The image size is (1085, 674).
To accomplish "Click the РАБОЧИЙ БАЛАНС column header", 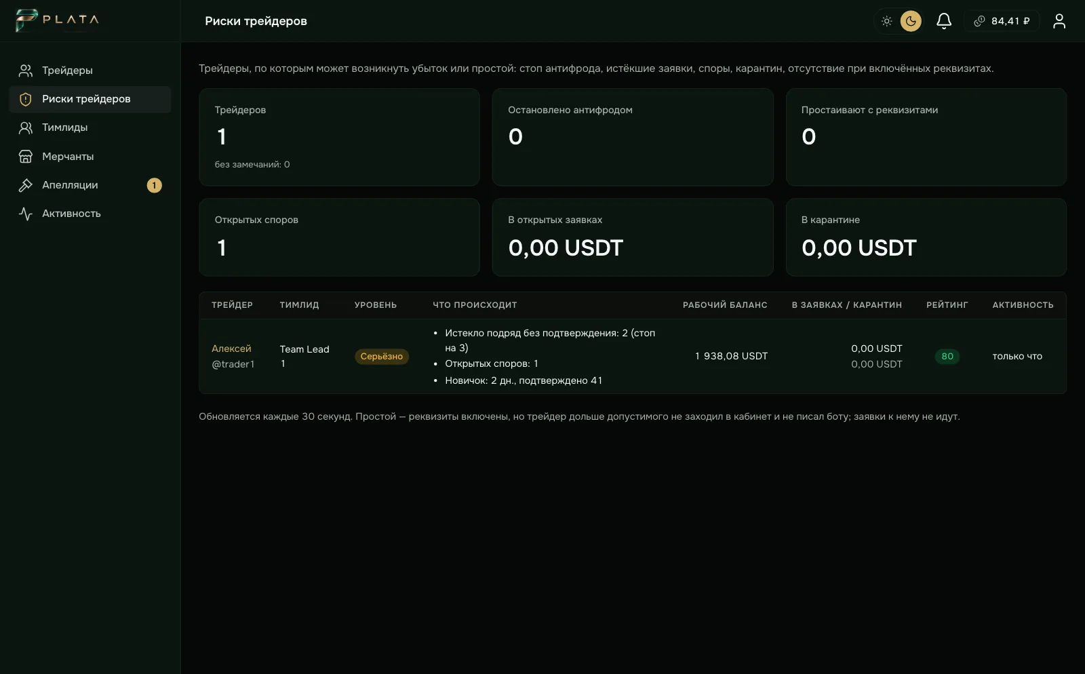I will point(725,305).
